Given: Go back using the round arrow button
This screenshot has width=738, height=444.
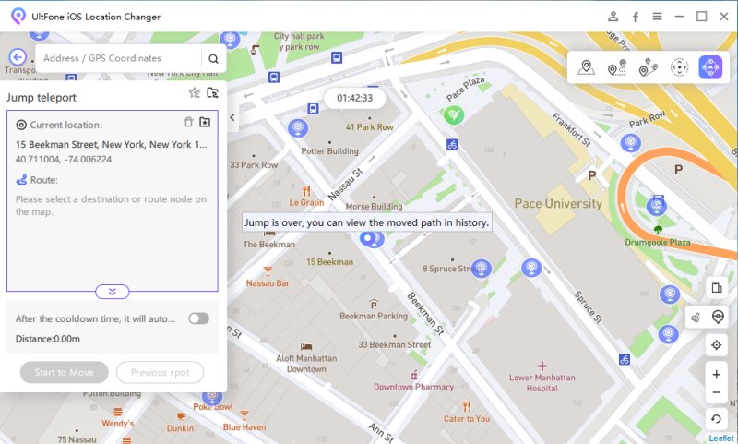Looking at the screenshot, I should pos(18,57).
